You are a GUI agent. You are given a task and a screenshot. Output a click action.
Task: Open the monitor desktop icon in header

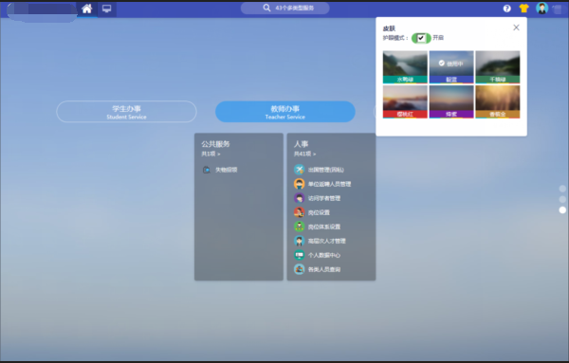tap(106, 9)
